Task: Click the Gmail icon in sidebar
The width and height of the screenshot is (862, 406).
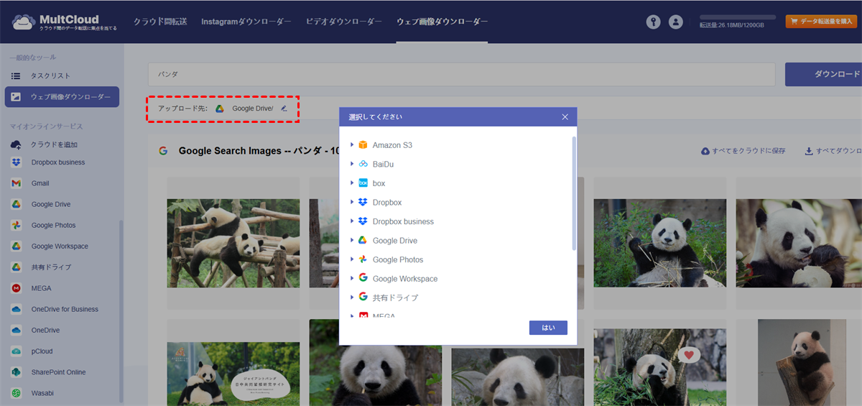Action: pyautogui.click(x=16, y=183)
